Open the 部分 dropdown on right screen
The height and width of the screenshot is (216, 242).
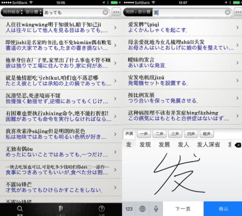144,12
